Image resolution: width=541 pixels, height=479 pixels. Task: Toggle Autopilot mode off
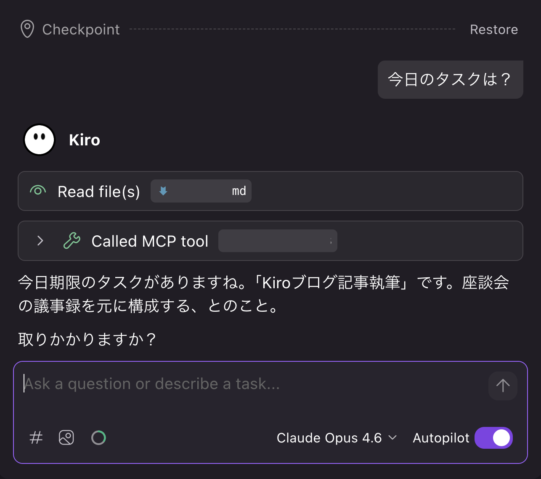[x=493, y=437]
